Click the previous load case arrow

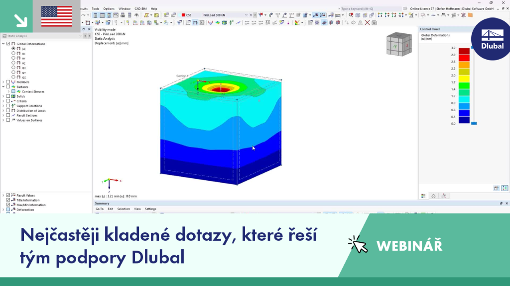click(x=251, y=15)
